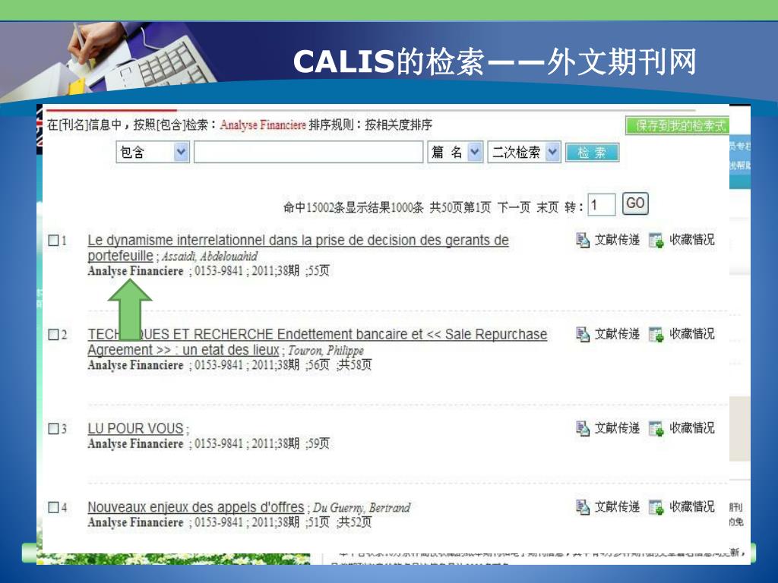
Task: Click 文献传递 text for result 4
Action: [x=617, y=507]
